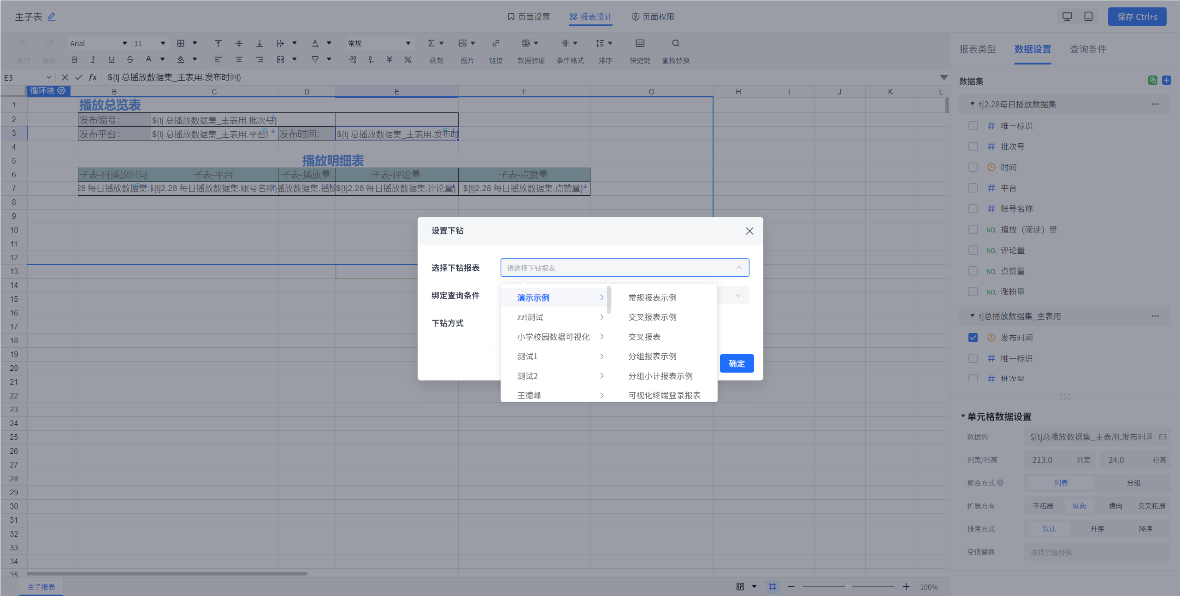
Task: Switch to the 查询条件 tab
Action: [1088, 49]
